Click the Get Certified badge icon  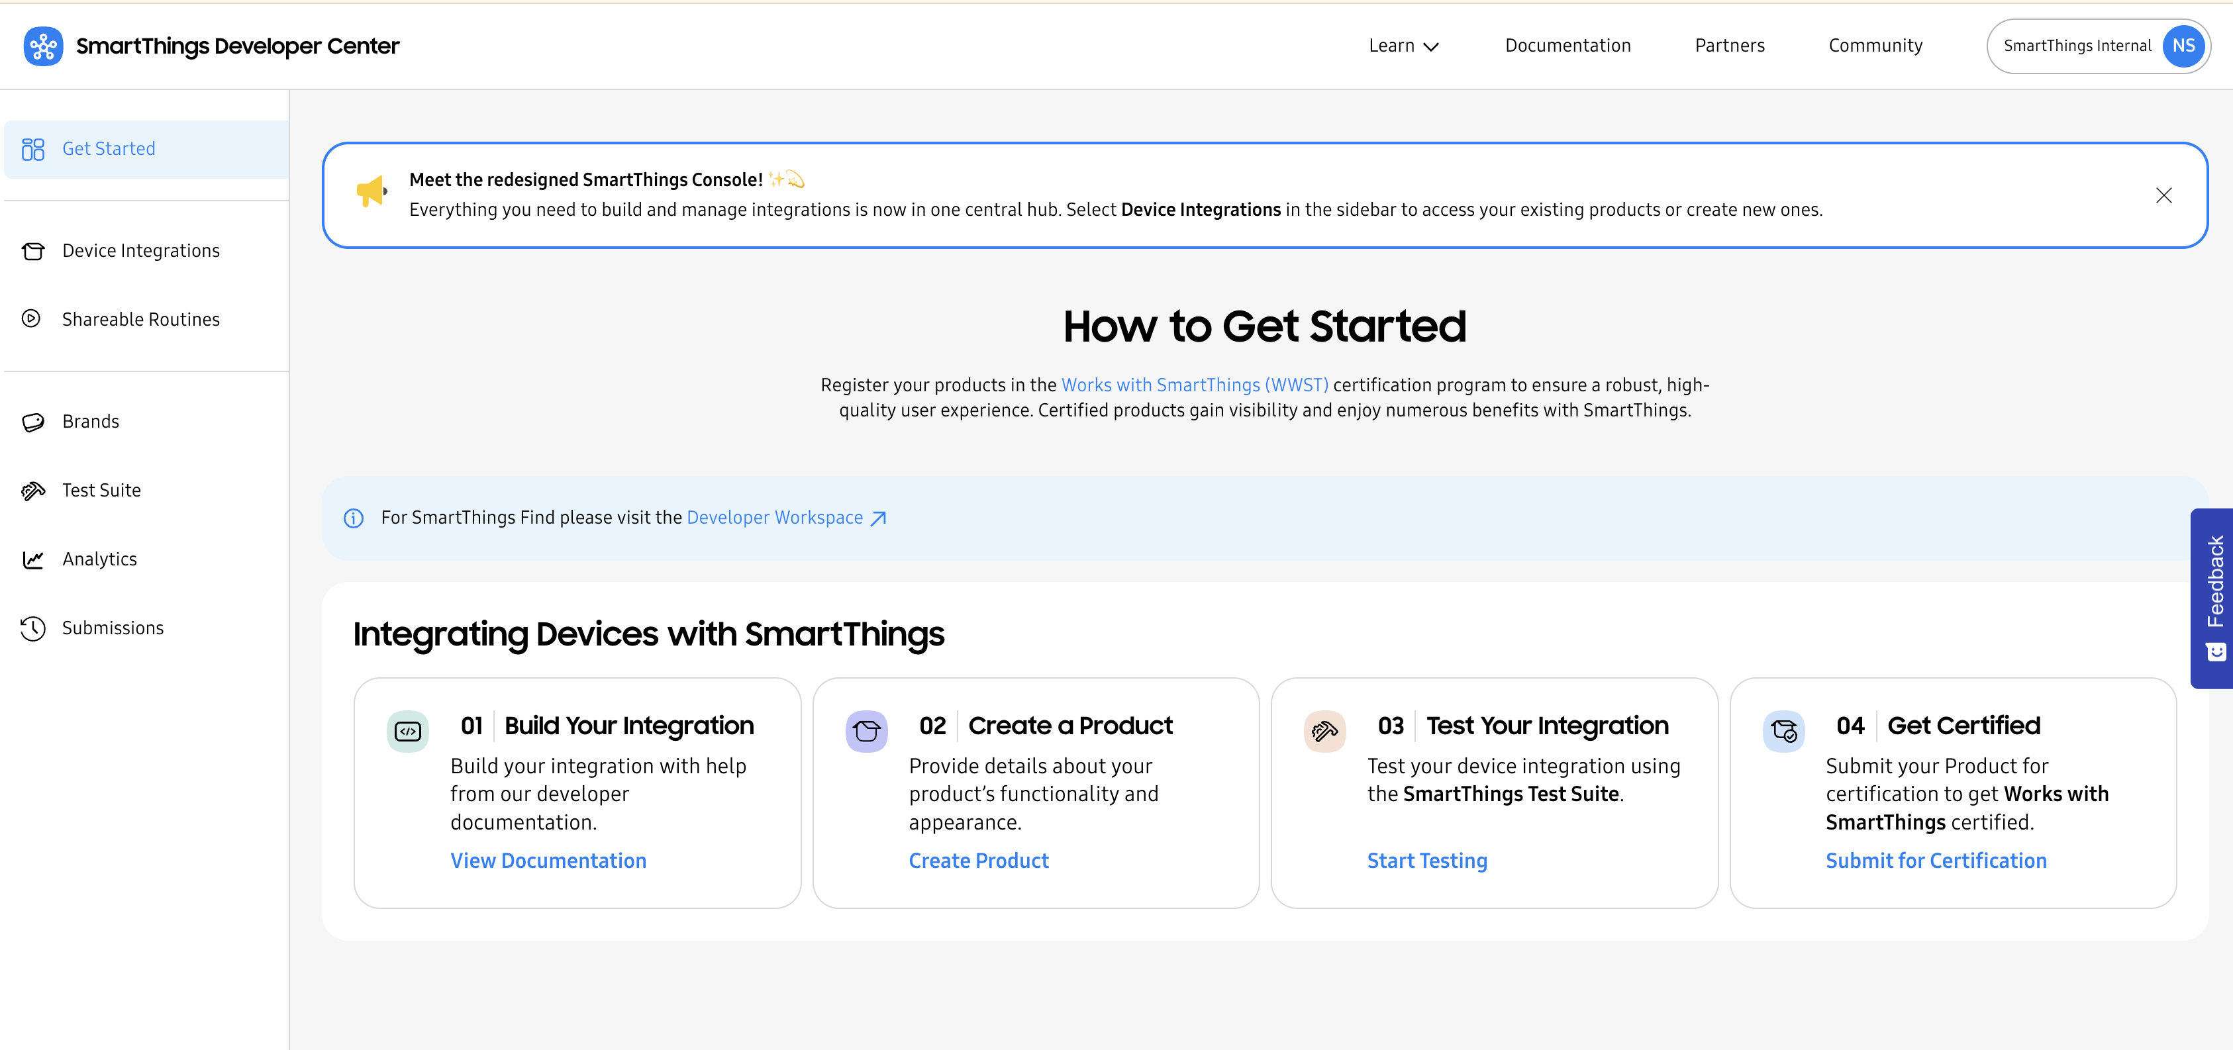coord(1784,731)
